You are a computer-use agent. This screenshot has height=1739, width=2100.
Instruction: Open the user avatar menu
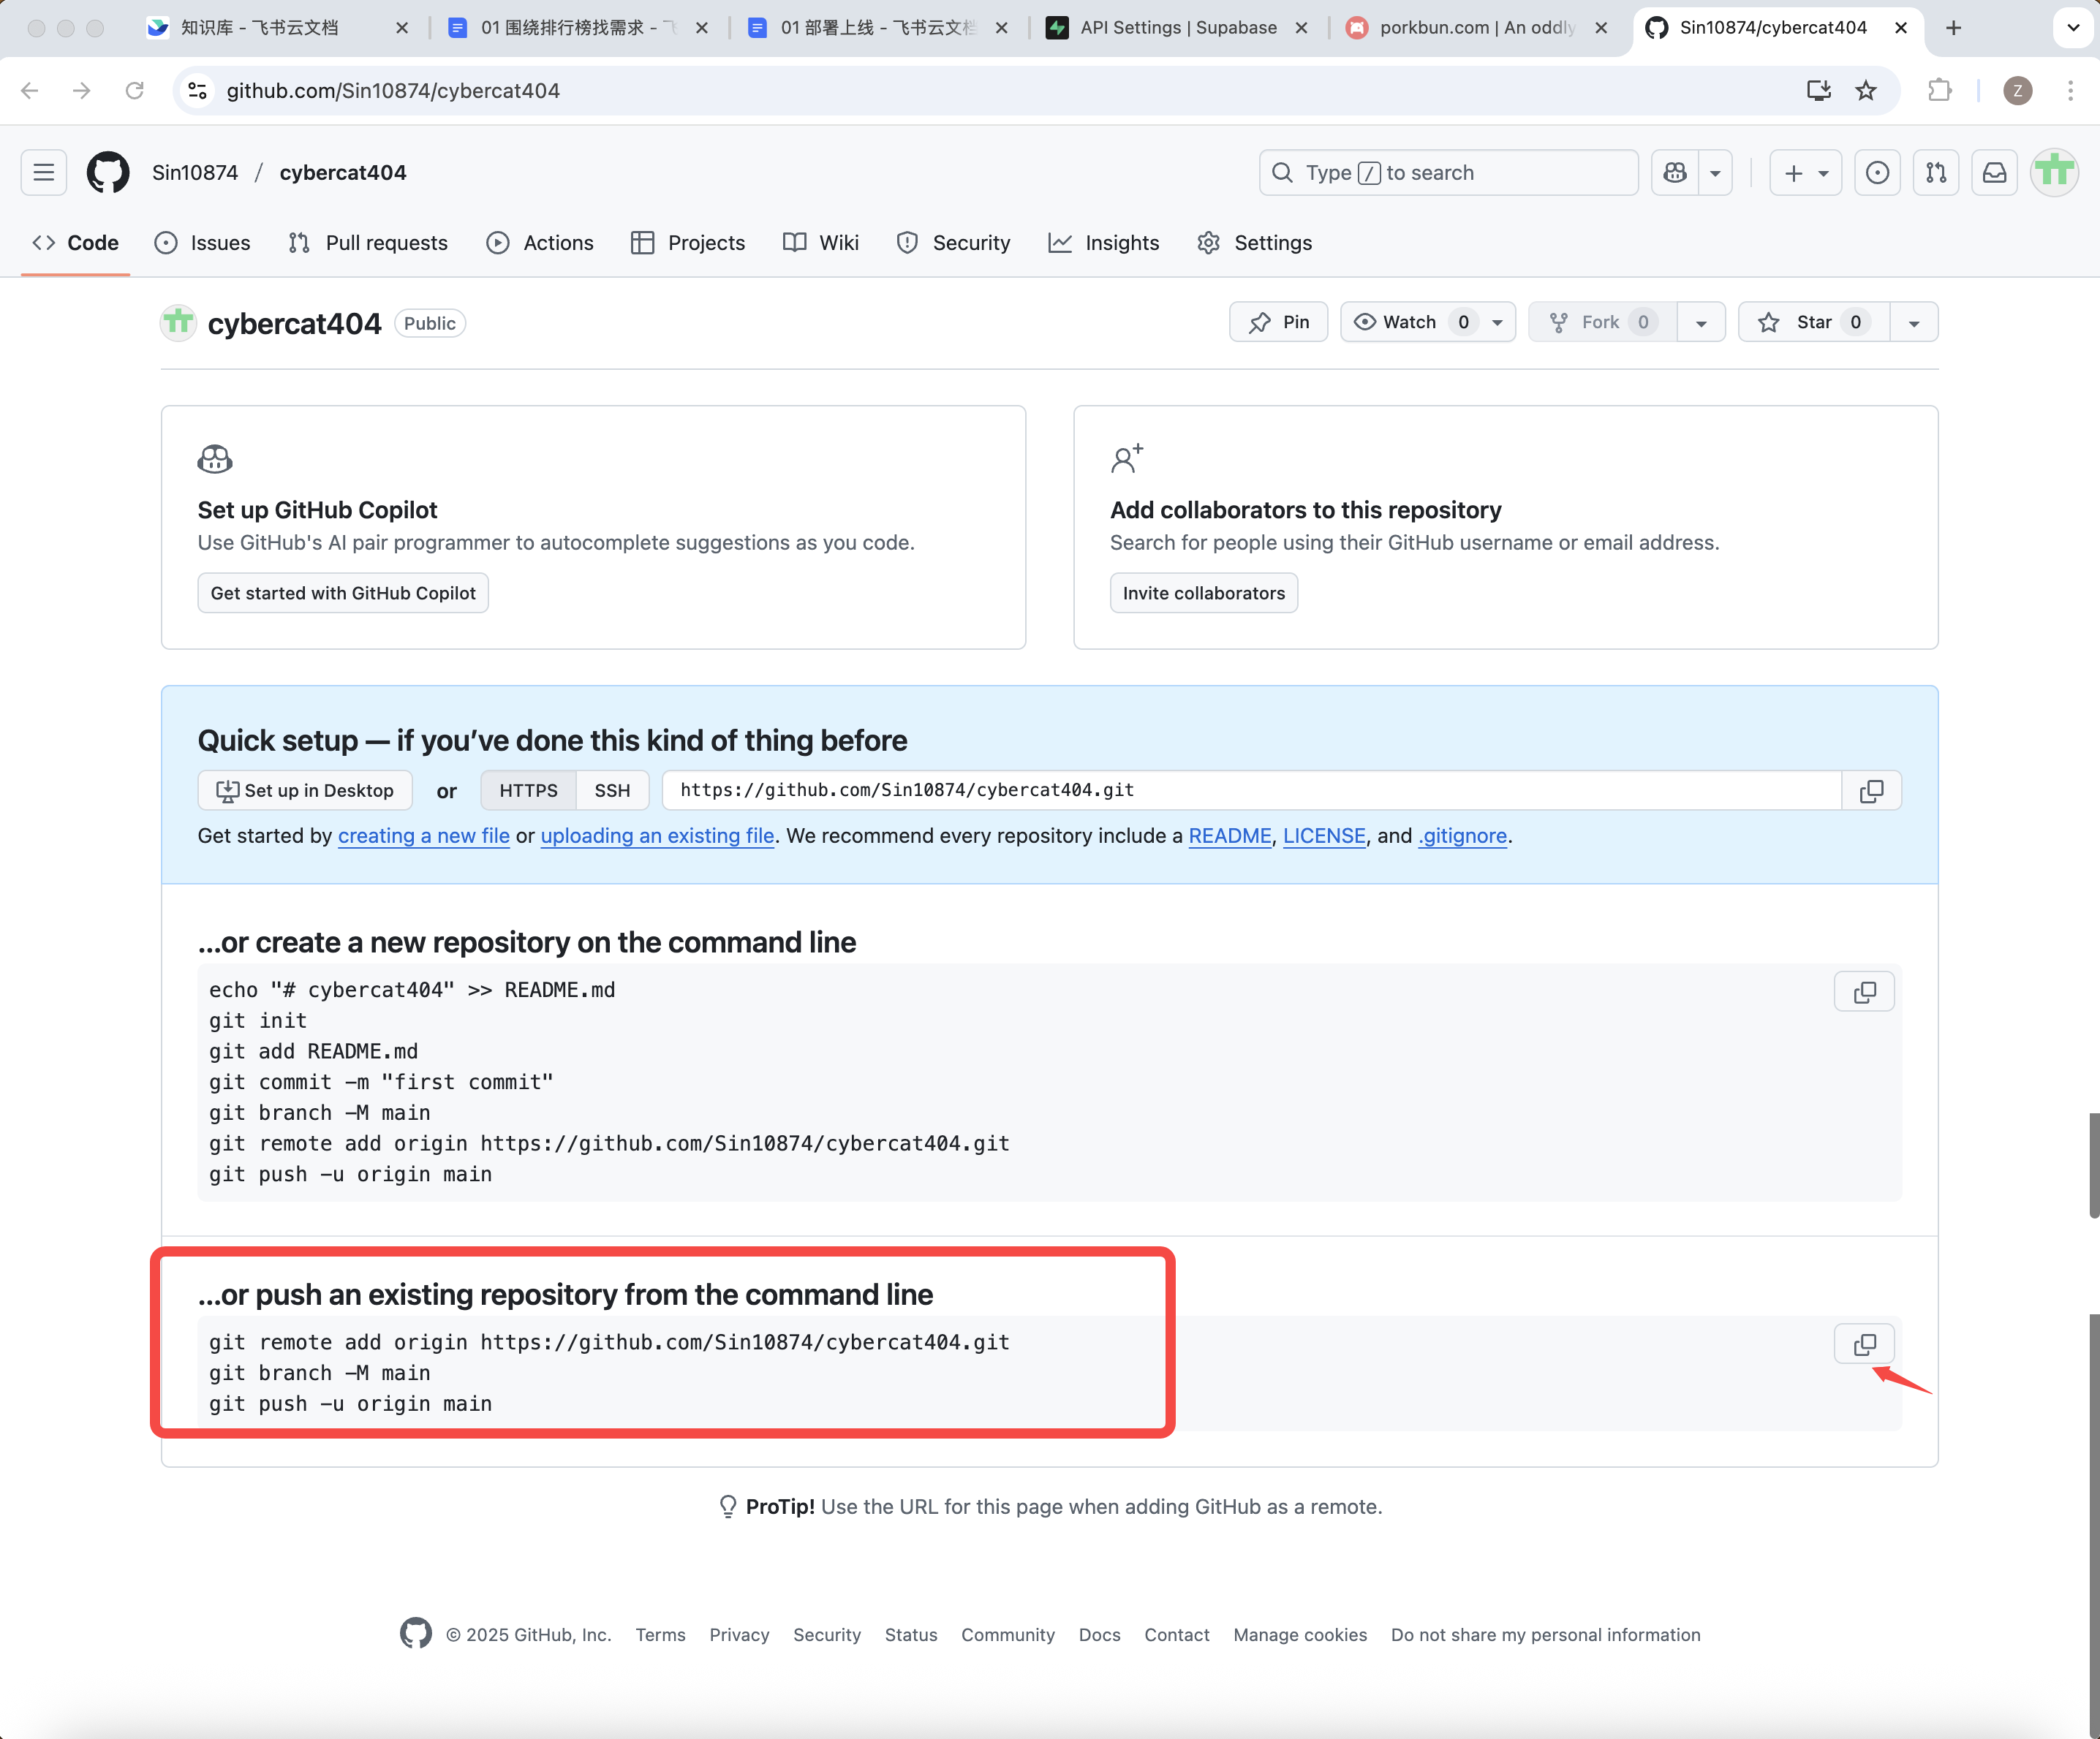(2055, 173)
